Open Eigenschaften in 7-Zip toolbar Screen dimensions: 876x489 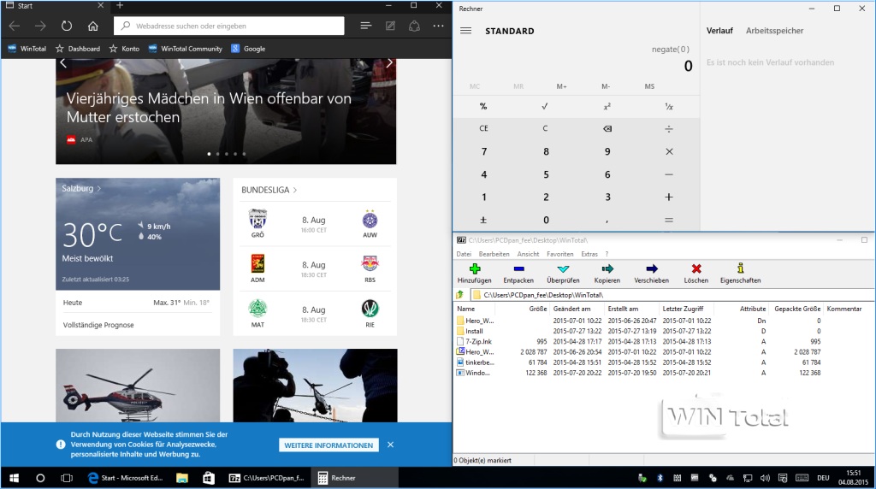pyautogui.click(x=740, y=274)
